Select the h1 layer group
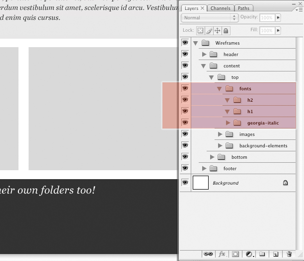Image resolution: width=304 pixels, height=261 pixels. tap(243, 111)
